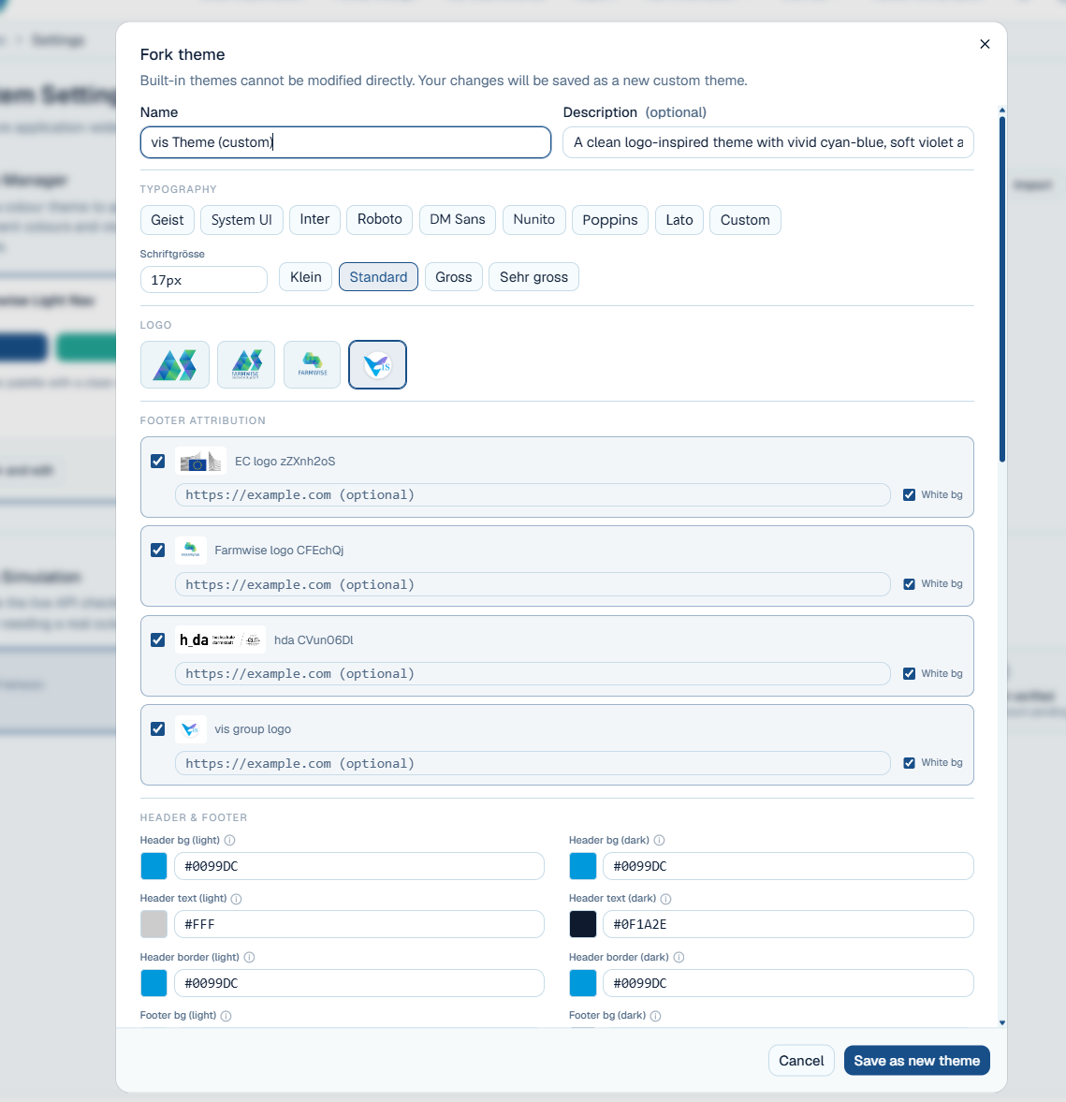Toggle White bg for Farmwise logo

click(x=910, y=584)
